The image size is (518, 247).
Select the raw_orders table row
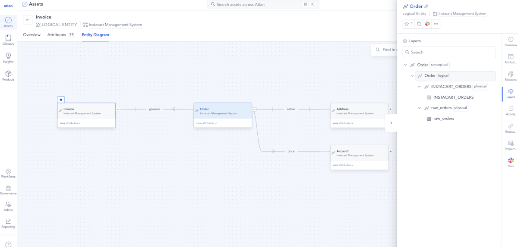click(440, 119)
